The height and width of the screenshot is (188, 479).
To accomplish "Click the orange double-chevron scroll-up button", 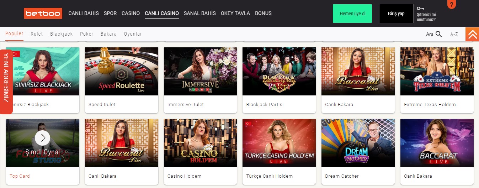I will tap(472, 34).
